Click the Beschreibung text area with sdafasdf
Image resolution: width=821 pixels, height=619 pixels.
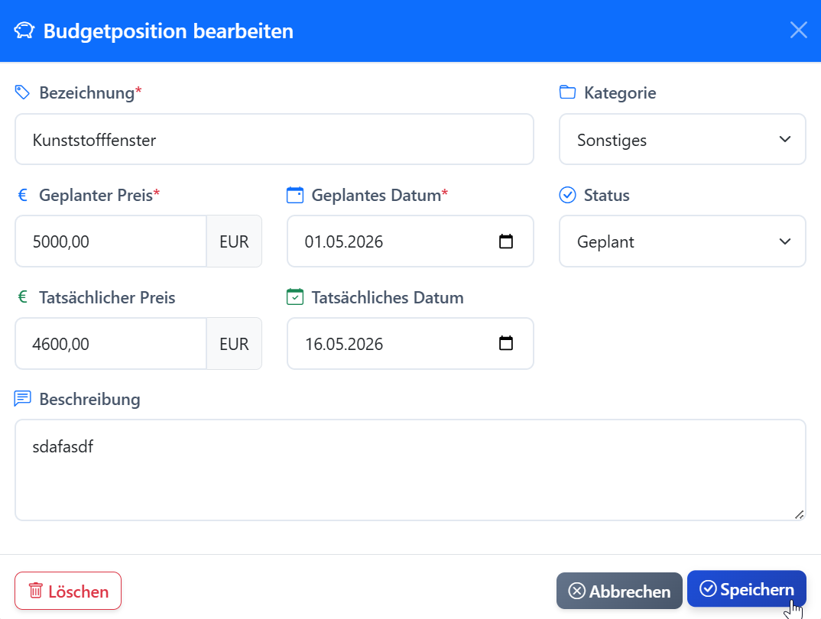(411, 469)
